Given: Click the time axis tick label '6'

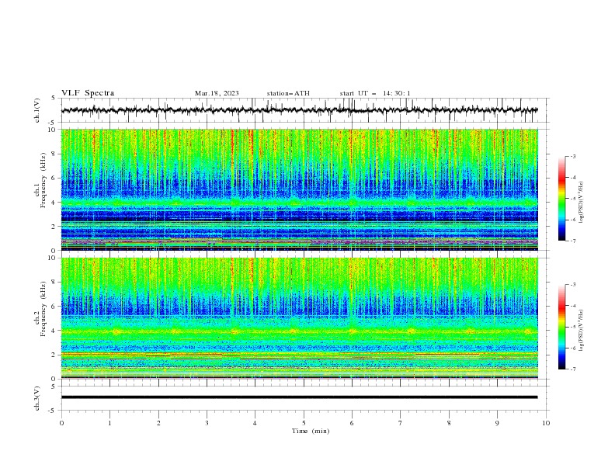Looking at the screenshot, I should 352,423.
